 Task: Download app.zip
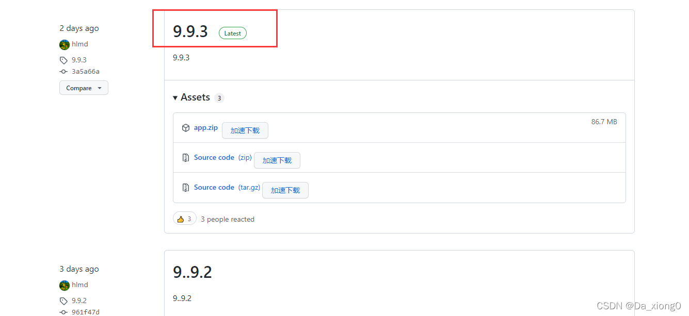(206, 127)
